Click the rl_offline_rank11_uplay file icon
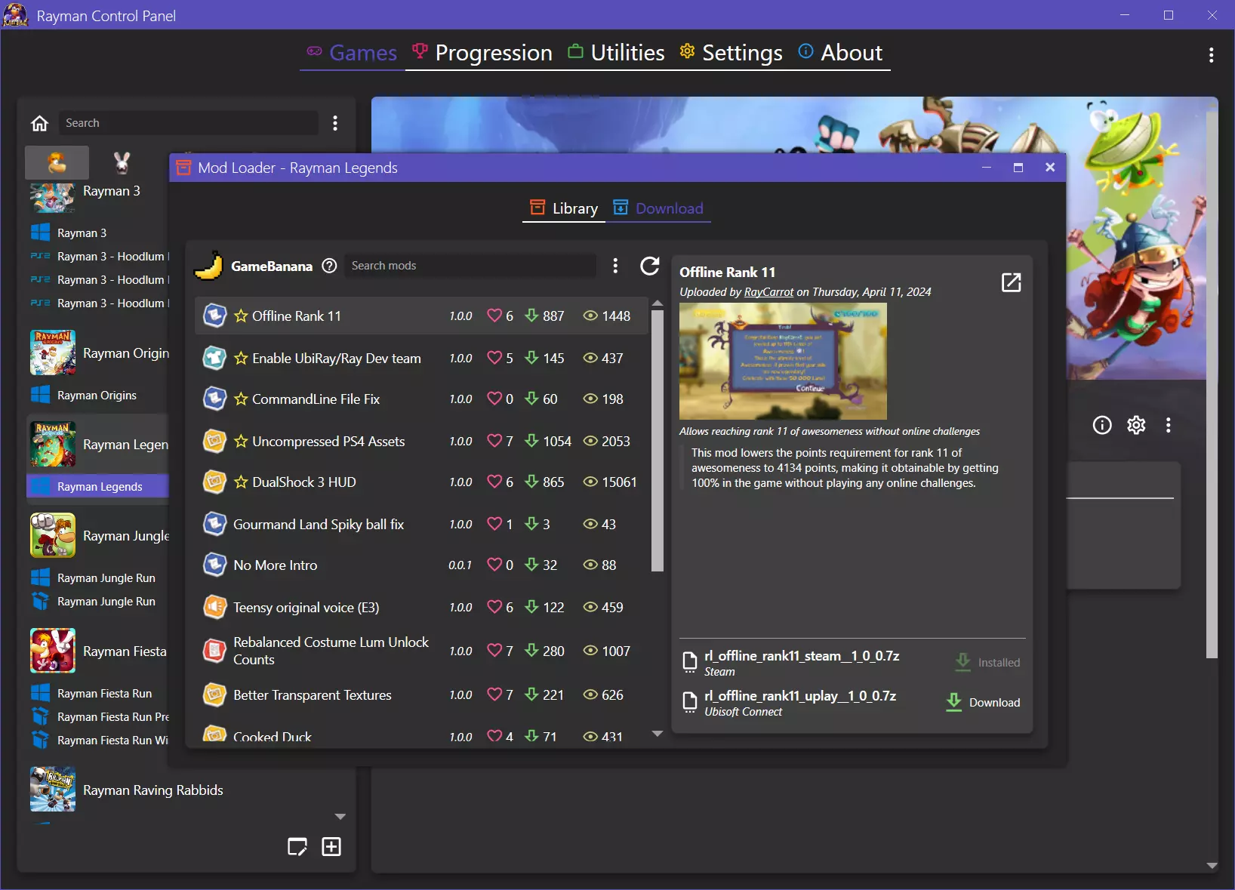The image size is (1235, 890). [689, 702]
